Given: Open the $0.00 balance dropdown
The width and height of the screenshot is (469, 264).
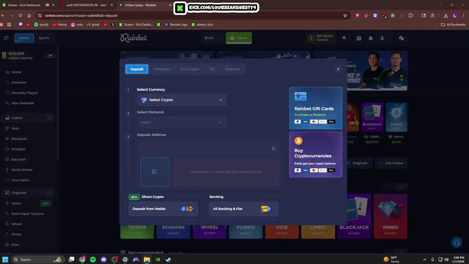Looking at the screenshot, I should [212, 38].
